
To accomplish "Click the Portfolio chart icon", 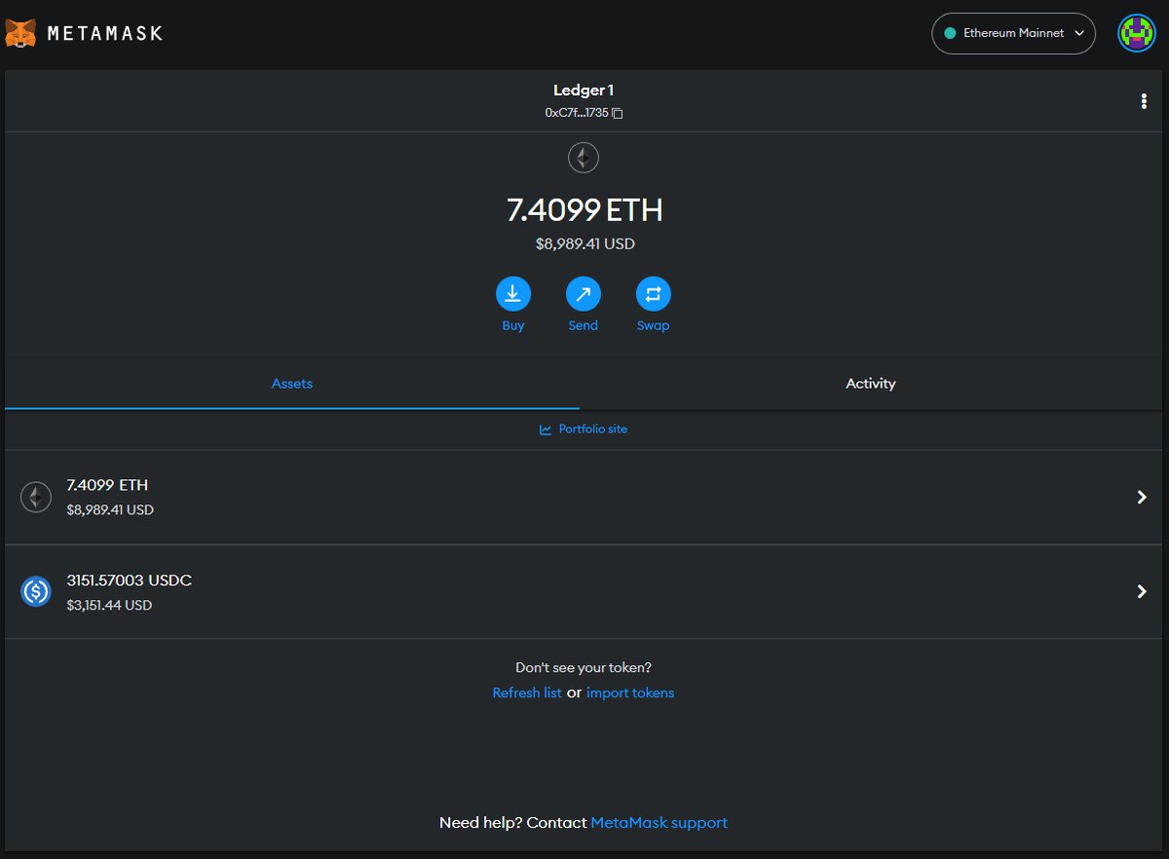I will (x=546, y=429).
